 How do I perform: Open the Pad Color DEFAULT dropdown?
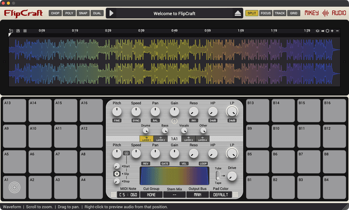coord(221,195)
